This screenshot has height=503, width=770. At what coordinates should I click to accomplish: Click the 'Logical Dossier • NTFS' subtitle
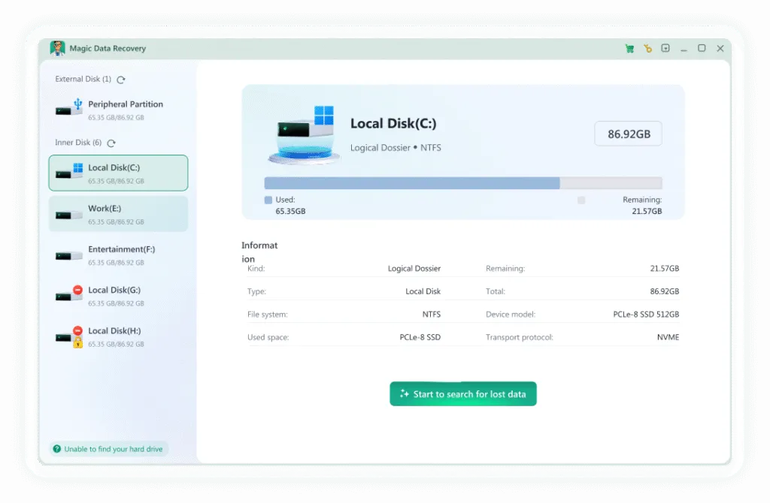click(396, 148)
